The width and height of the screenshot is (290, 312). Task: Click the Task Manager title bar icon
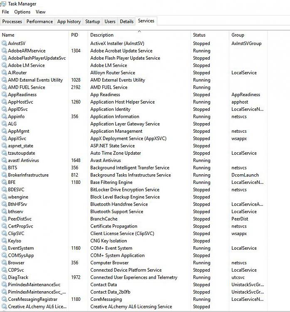coord(3,4)
